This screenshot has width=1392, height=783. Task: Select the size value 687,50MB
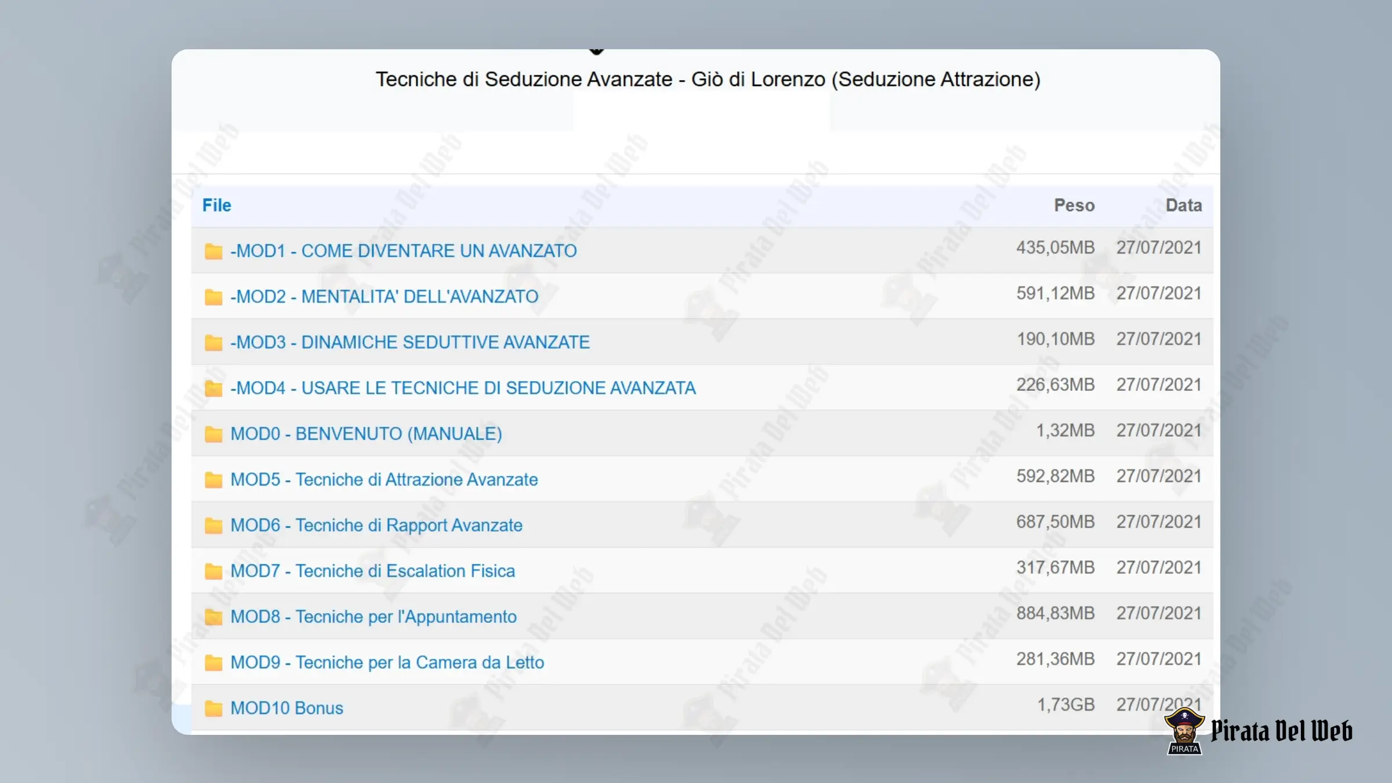(1056, 522)
